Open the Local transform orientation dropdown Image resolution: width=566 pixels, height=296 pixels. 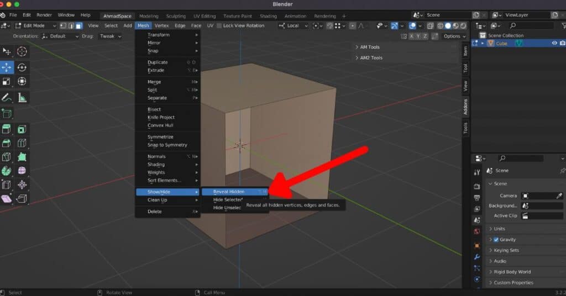tap(293, 25)
